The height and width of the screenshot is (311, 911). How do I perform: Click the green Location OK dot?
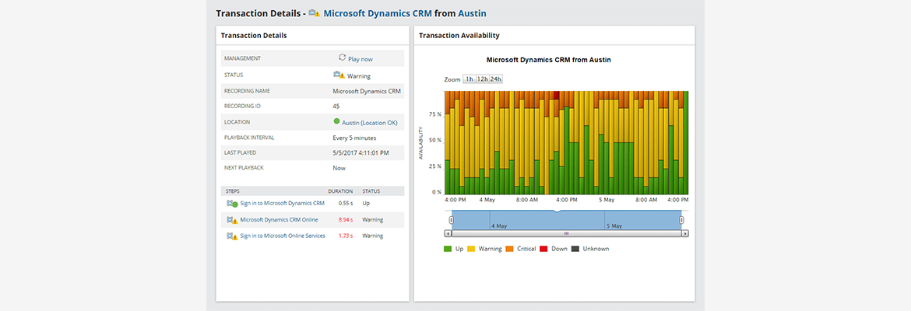click(336, 122)
